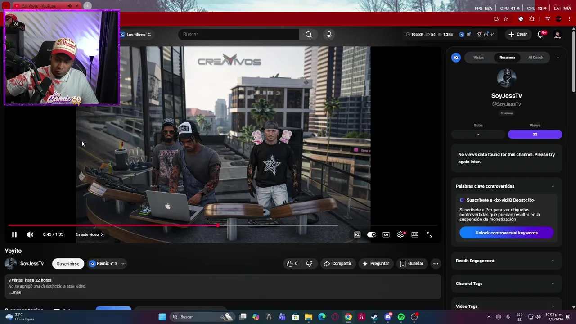This screenshot has height=324, width=576.
Task: Click the search magnifier button
Action: click(308, 34)
